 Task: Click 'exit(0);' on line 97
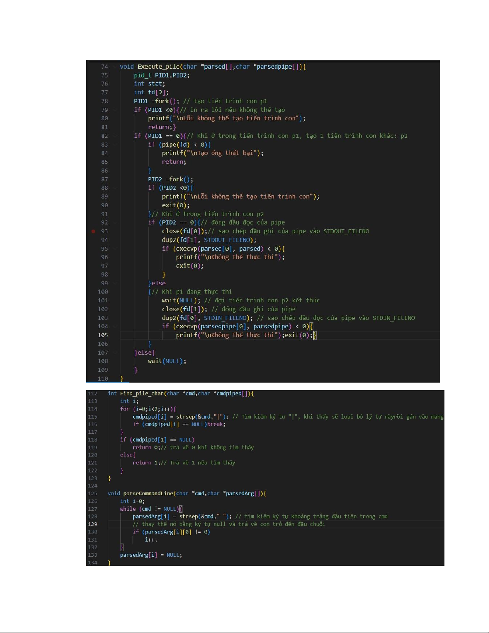pos(190,266)
